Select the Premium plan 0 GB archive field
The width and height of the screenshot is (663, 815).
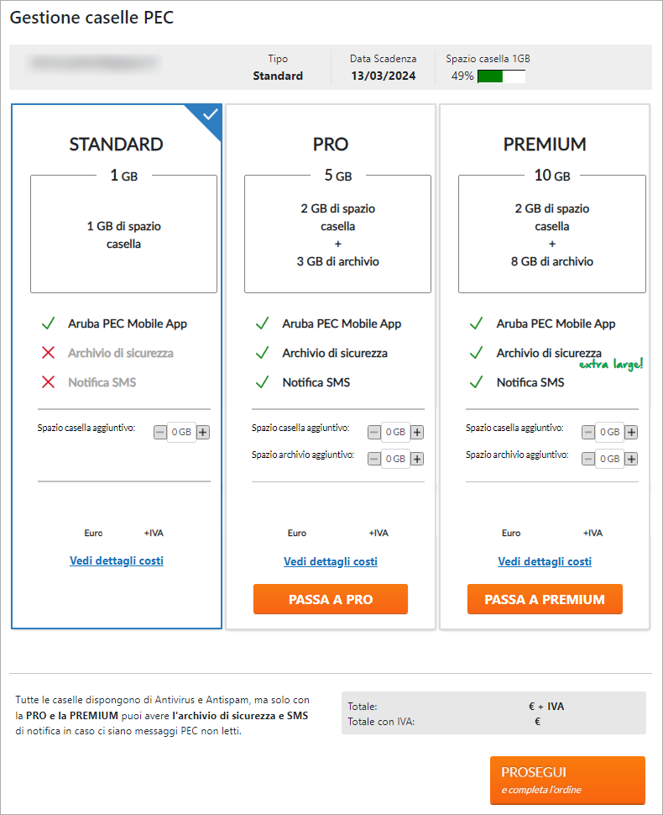point(609,459)
